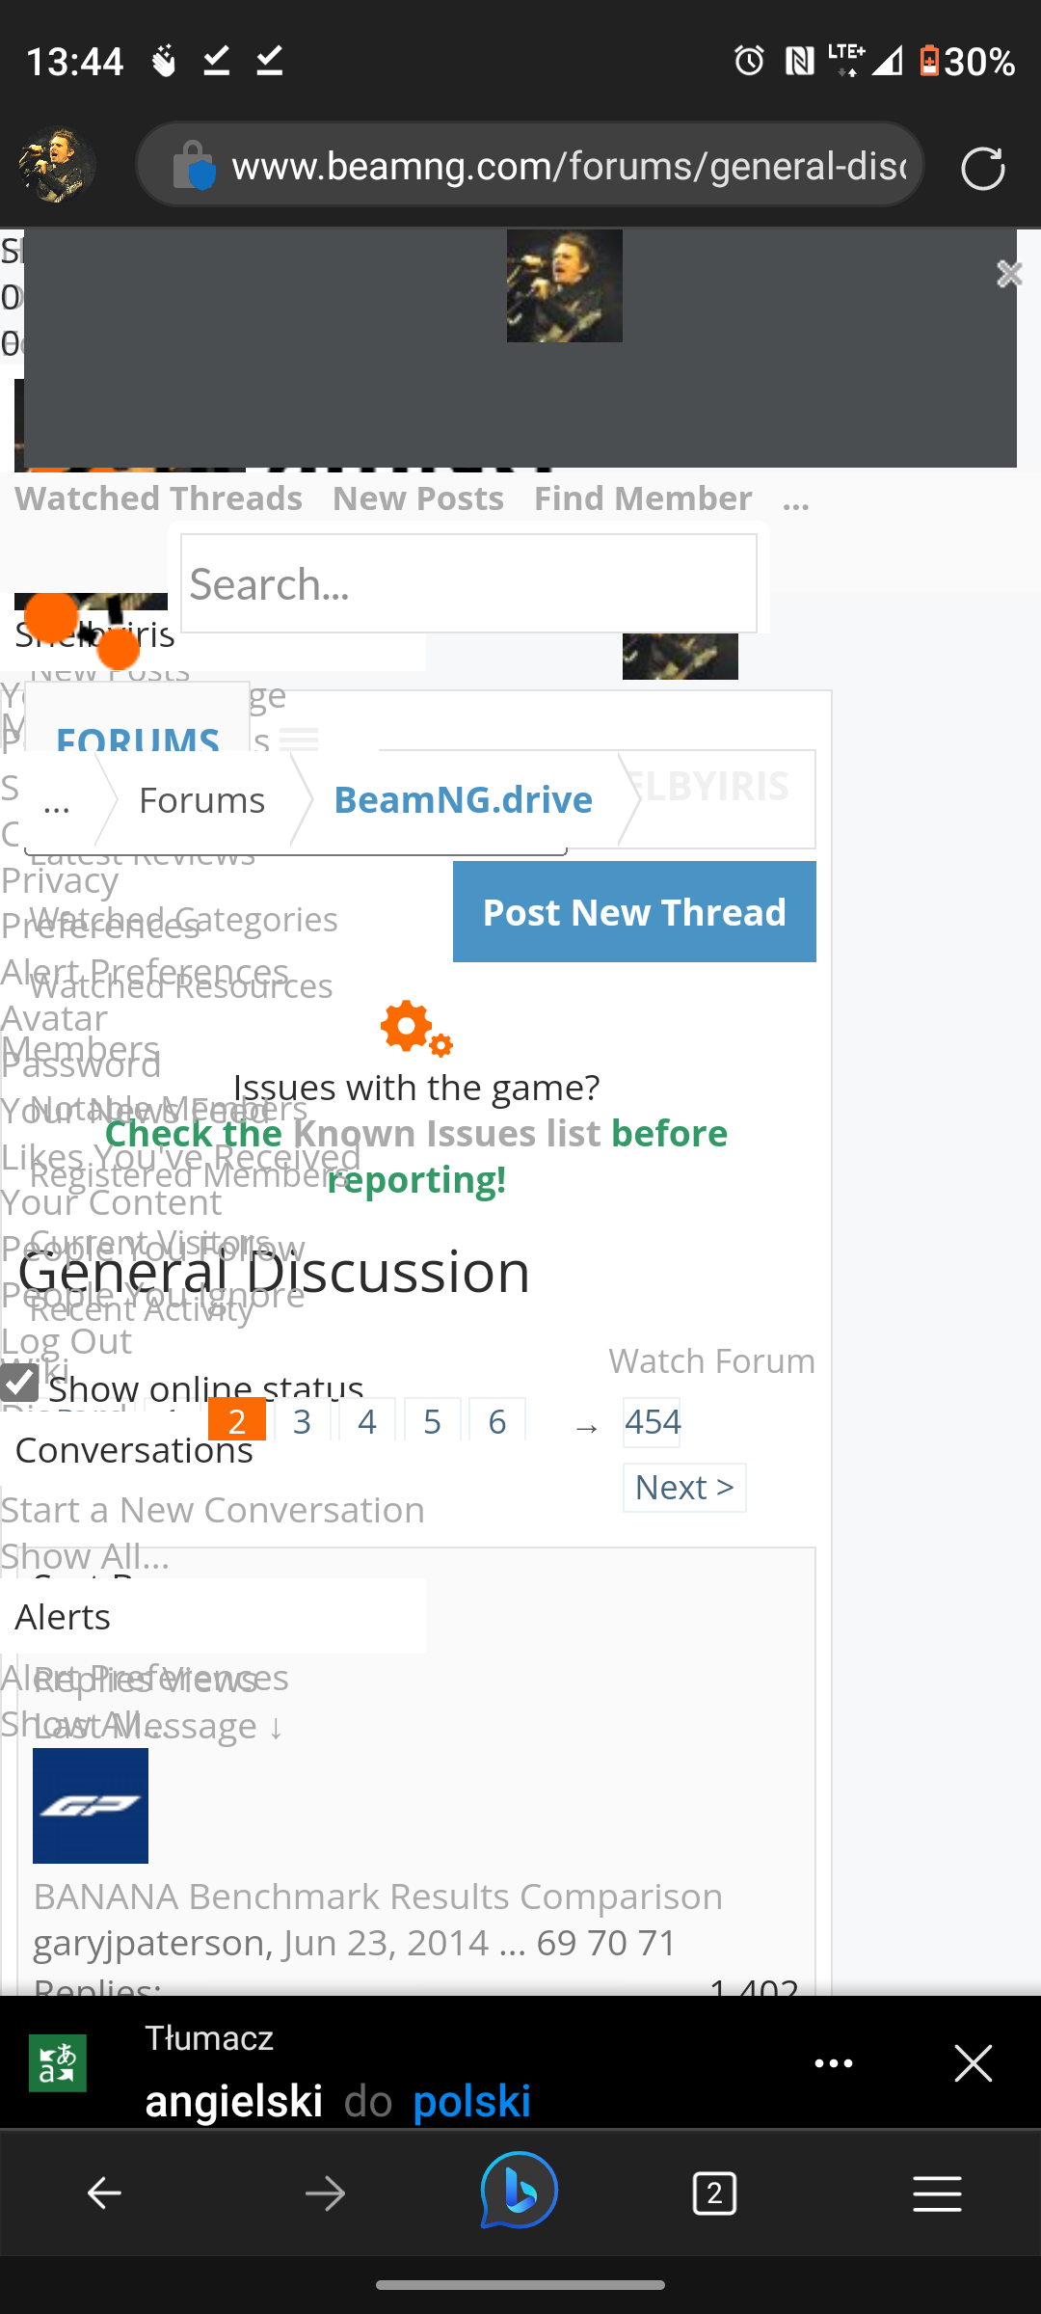Open the GP avatar thumbnail of thread
Image resolution: width=1041 pixels, height=2314 pixels.
pos(91,1806)
